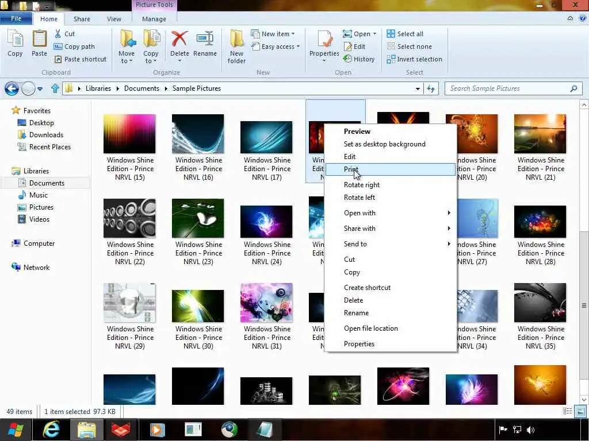Expand the Copy to dropdown

coord(151,61)
